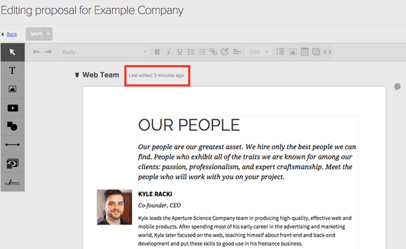The height and width of the screenshot is (249, 406).
Task: Apply numbered list formatting
Action: (x=202, y=52)
